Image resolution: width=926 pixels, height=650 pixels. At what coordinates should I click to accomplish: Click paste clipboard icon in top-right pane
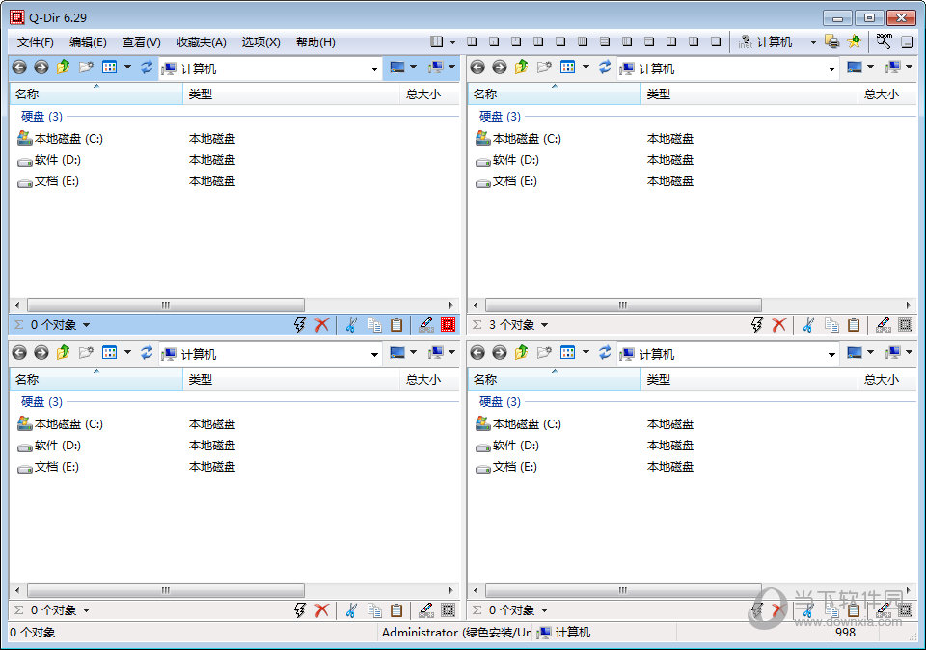(x=854, y=325)
